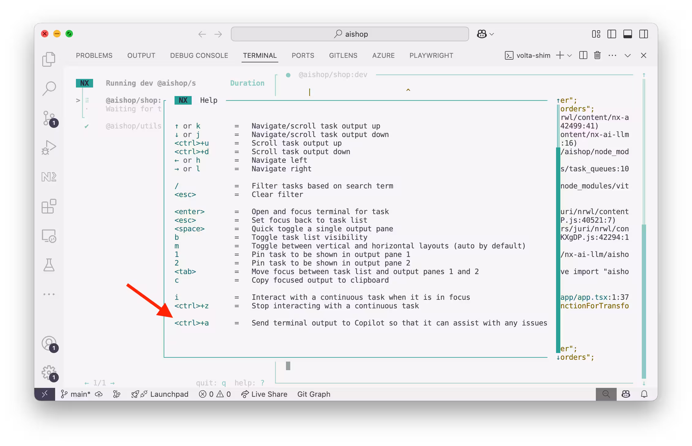
Task: Toggle the primary side bar layout button
Action: pos(611,34)
